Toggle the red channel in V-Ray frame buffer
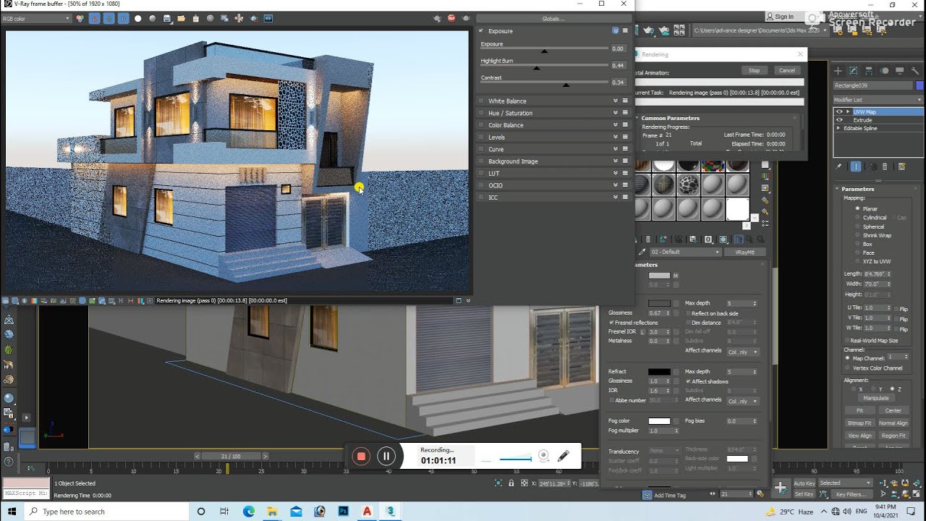This screenshot has height=521, width=926. (x=95, y=19)
